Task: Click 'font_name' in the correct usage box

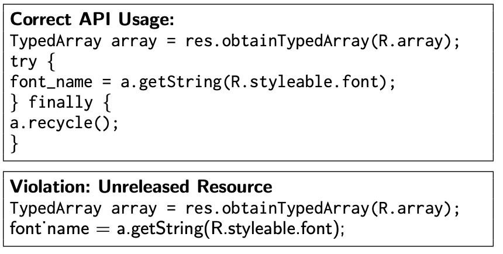Action: click(51, 82)
